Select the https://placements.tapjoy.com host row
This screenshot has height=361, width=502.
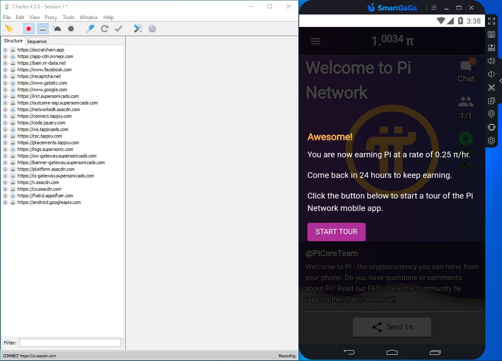[48, 143]
